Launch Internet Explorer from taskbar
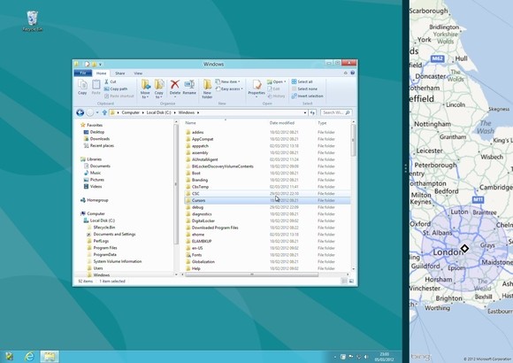The height and width of the screenshot is (363, 513). point(29,356)
